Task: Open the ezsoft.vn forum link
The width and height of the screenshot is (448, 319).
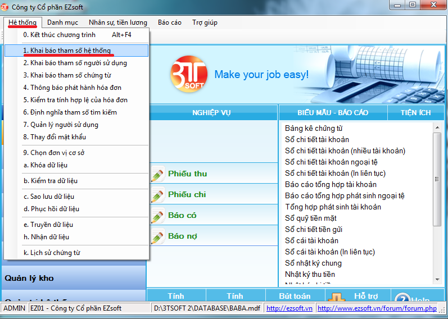Action: pyautogui.click(x=377, y=308)
